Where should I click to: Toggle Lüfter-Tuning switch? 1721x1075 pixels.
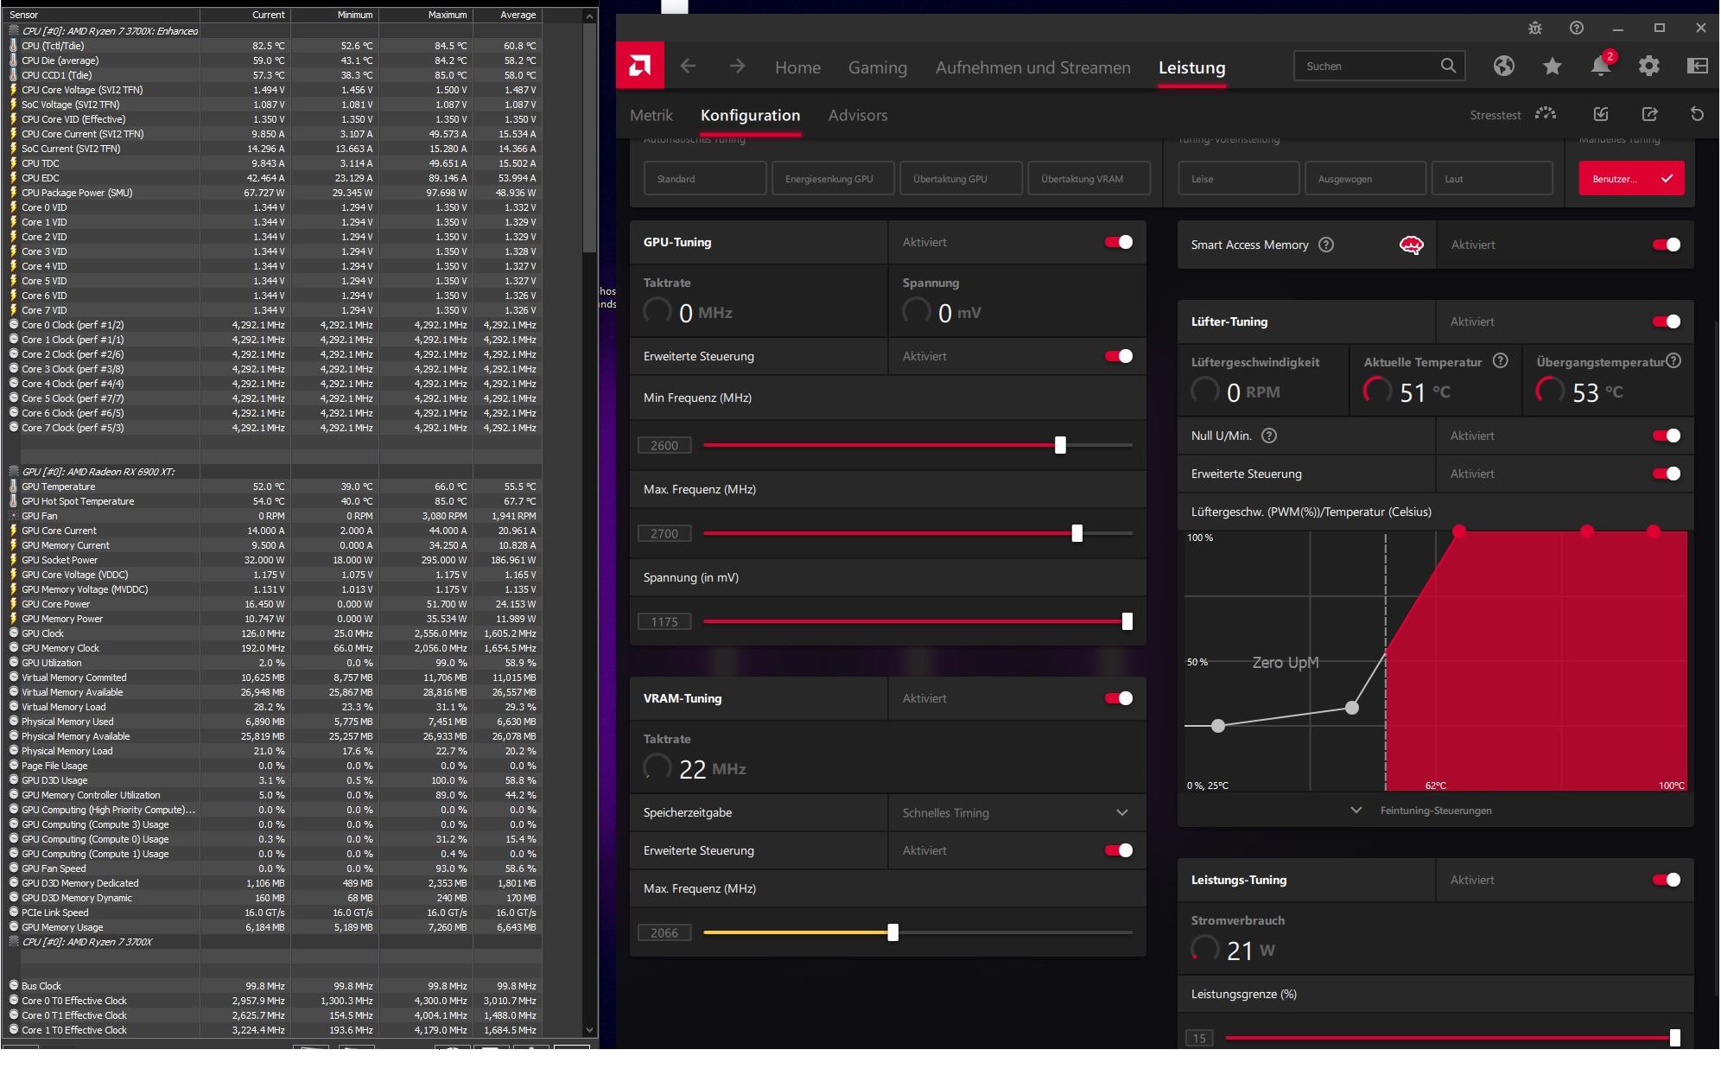(1667, 321)
